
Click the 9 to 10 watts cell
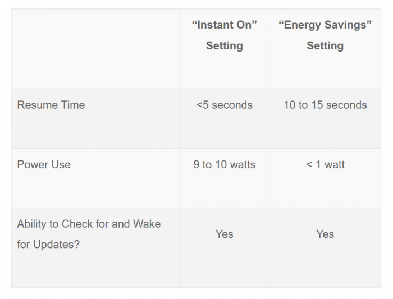(225, 164)
